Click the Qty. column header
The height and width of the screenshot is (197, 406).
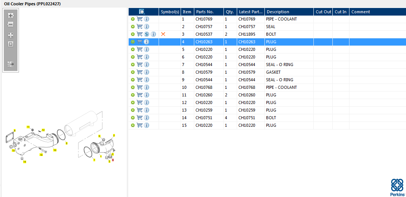[230, 12]
